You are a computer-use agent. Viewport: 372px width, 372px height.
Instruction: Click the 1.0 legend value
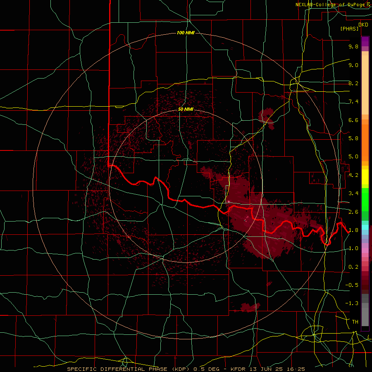tap(353, 248)
